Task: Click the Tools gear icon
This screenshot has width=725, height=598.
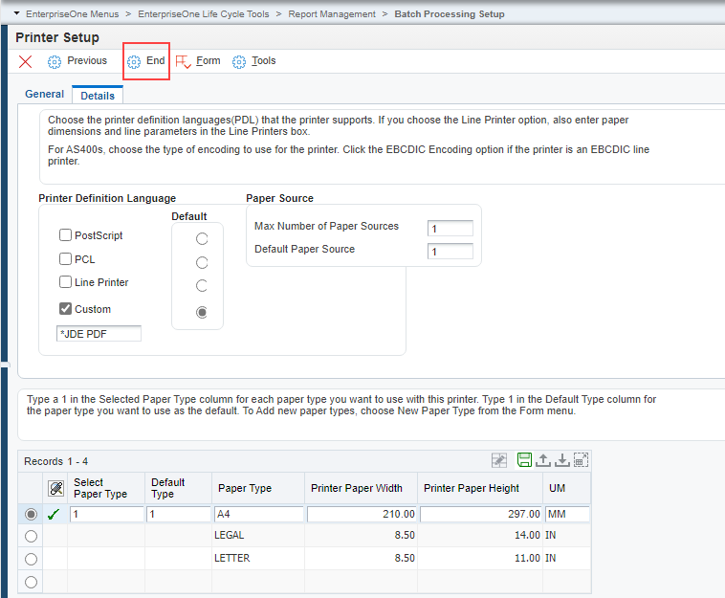Action: (x=239, y=61)
